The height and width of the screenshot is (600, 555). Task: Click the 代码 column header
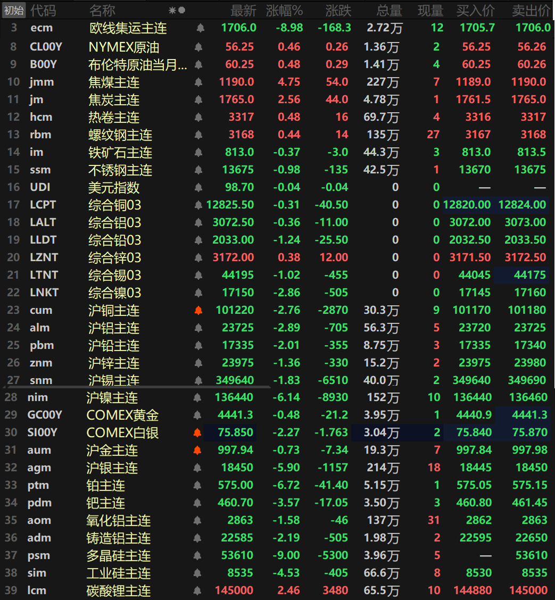click(43, 10)
